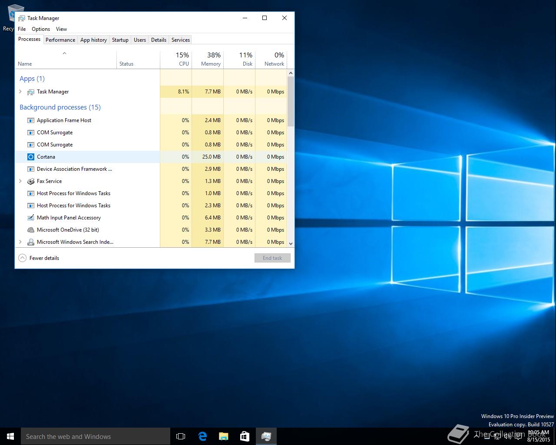Click the Search the web and Windows box
The width and height of the screenshot is (556, 445).
[96, 436]
